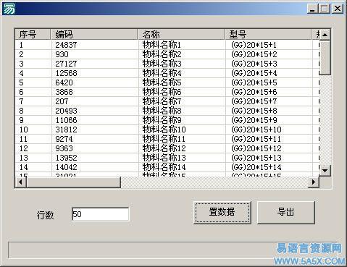Select cell with code 24837

(95, 45)
